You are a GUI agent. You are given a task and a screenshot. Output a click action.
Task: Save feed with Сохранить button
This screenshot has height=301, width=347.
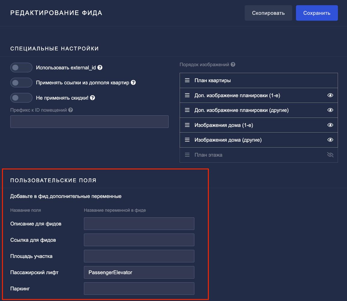pyautogui.click(x=317, y=13)
